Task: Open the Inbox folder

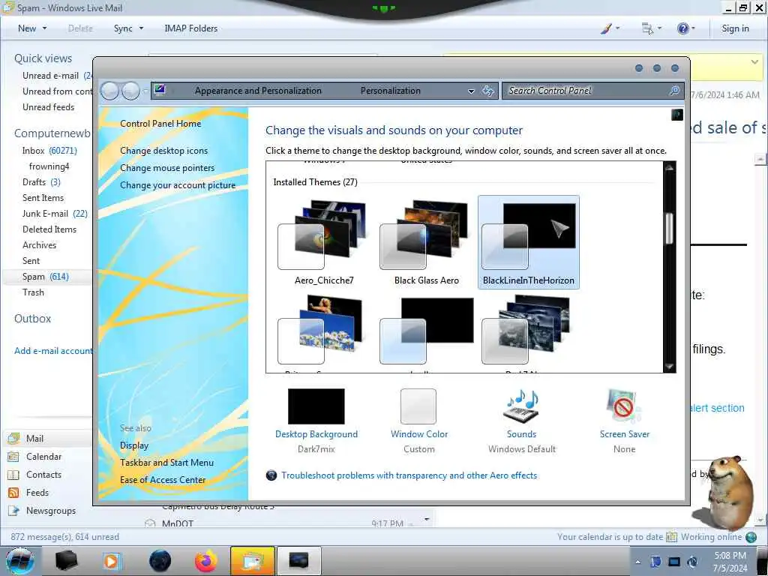Action: (x=49, y=150)
